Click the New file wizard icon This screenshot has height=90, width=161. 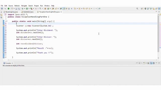pyautogui.click(x=12, y=9)
